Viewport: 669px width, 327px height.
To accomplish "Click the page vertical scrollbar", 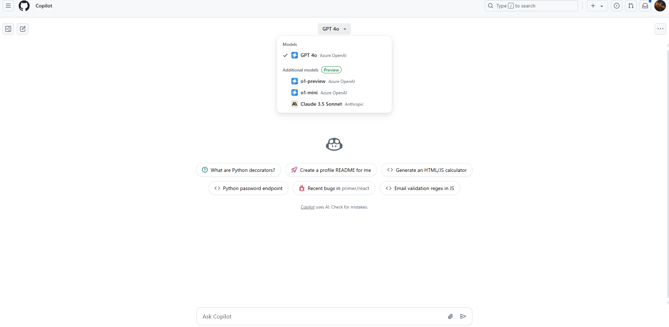I will coord(668,174).
